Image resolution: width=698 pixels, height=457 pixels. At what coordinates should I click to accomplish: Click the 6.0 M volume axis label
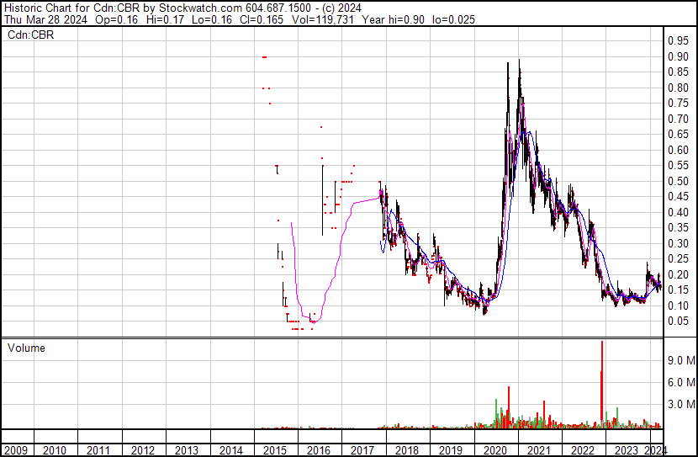(x=679, y=382)
